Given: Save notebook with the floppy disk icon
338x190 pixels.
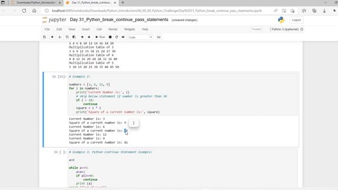Looking at the screenshot, I should point(44,37).
